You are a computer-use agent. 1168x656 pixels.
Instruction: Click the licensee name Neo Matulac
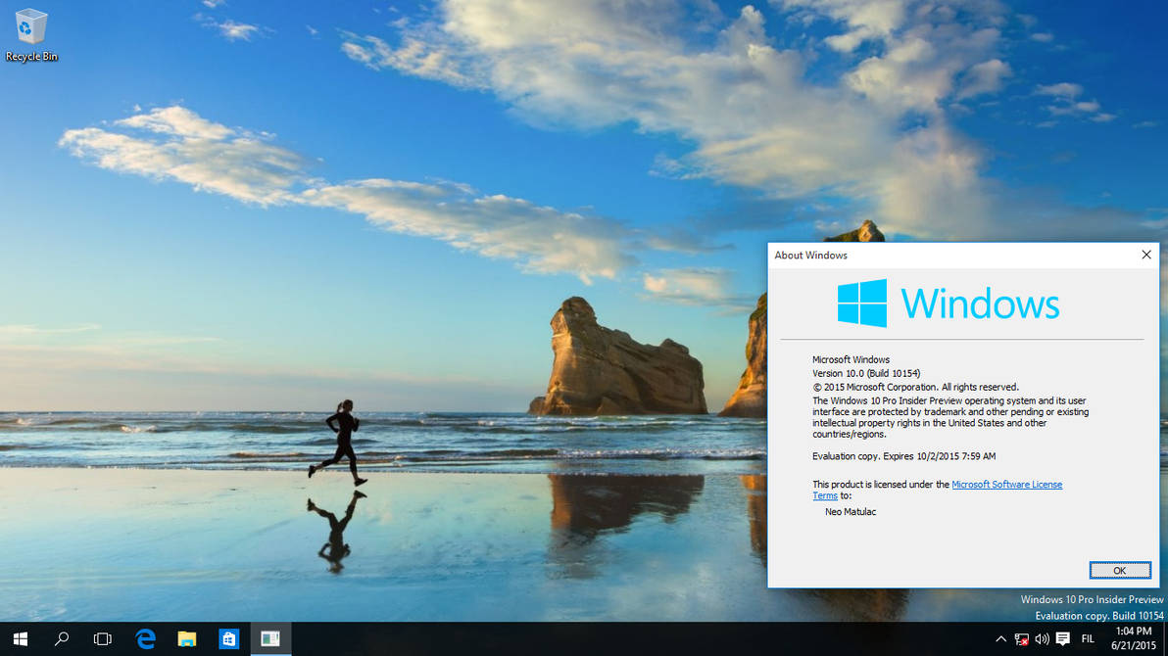coord(850,511)
